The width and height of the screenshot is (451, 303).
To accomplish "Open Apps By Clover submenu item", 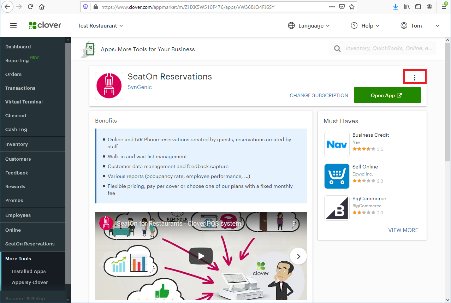I will (x=30, y=282).
